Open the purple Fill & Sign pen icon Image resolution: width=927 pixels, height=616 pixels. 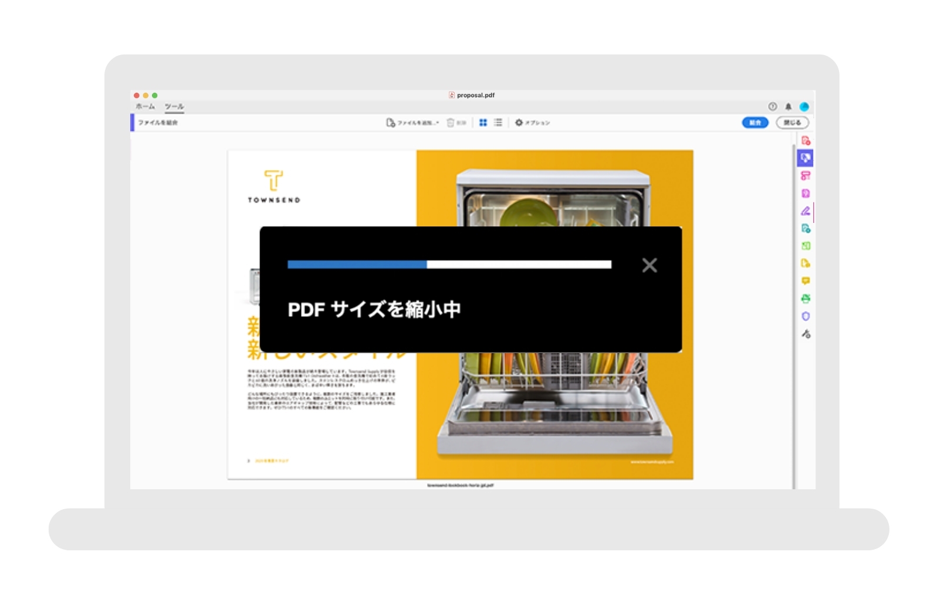click(x=806, y=211)
